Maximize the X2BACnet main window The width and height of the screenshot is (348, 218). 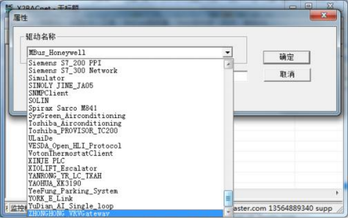[308, 6]
